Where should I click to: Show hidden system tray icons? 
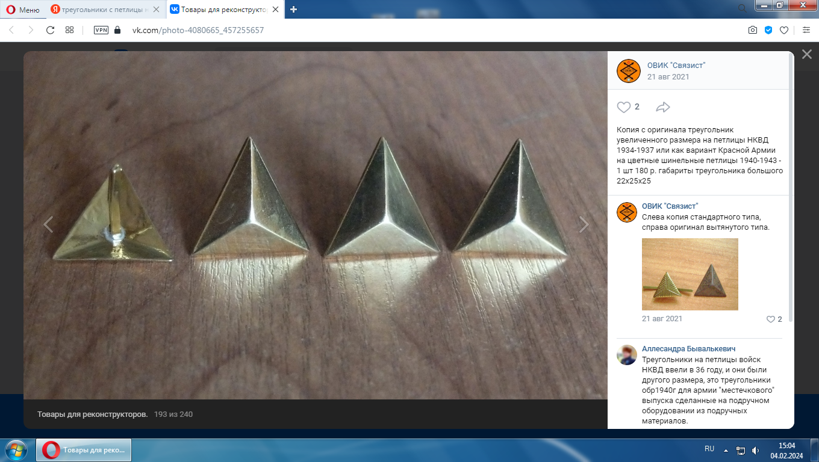(x=726, y=450)
